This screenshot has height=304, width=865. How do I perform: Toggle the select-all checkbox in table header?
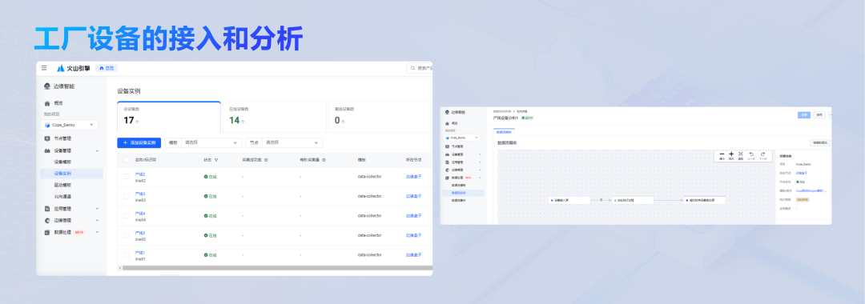(x=127, y=160)
